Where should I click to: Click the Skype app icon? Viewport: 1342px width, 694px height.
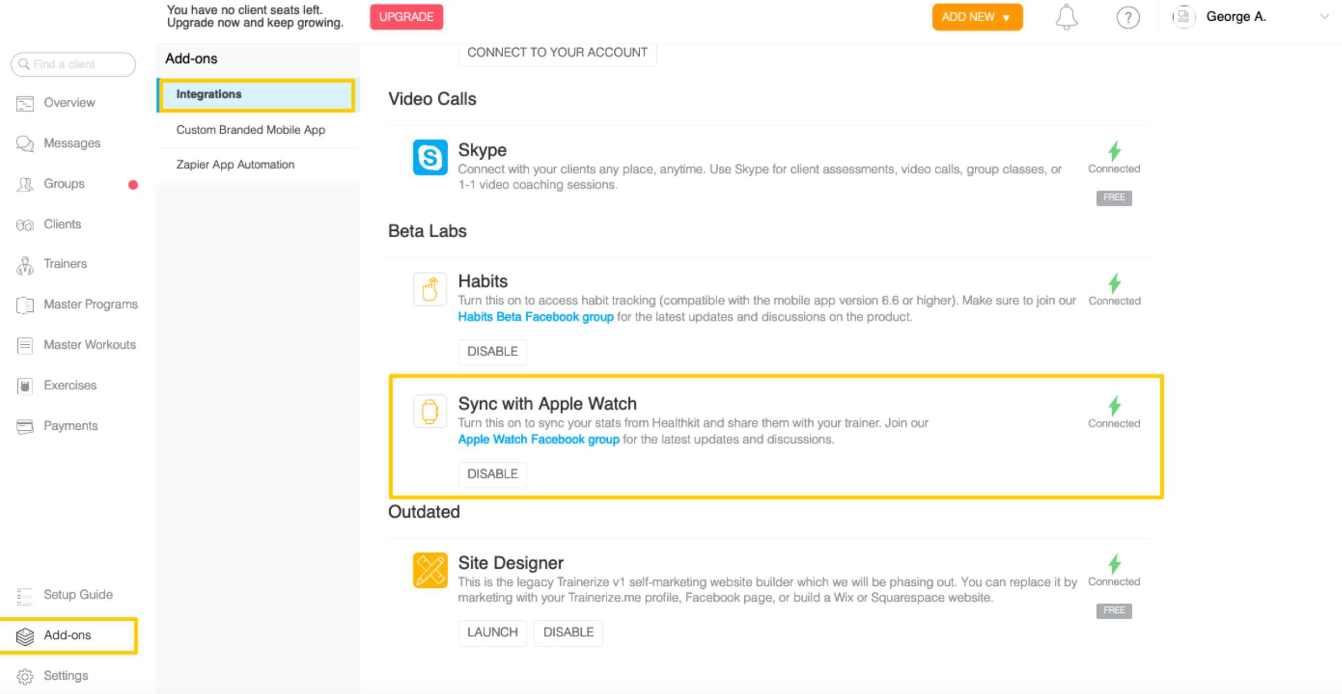pyautogui.click(x=430, y=157)
